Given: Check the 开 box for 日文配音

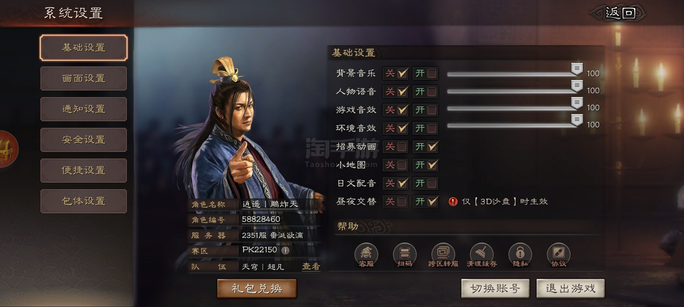Looking at the screenshot, I should point(425,183).
